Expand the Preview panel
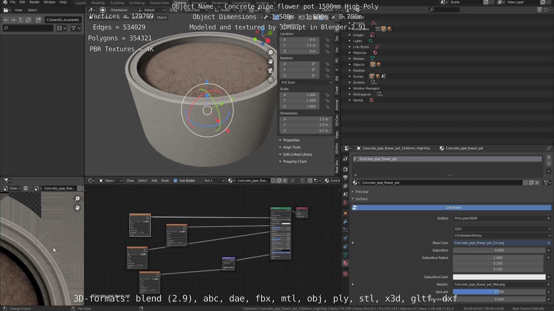554x311 pixels. [x=362, y=192]
